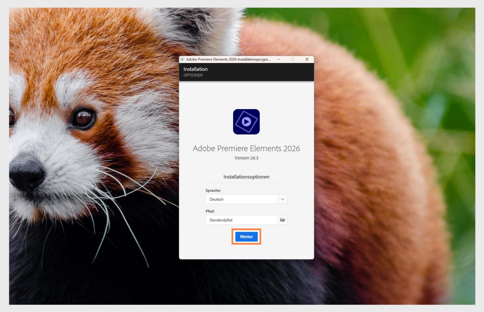Select the Installation header text
484x312 pixels.
(x=196, y=69)
